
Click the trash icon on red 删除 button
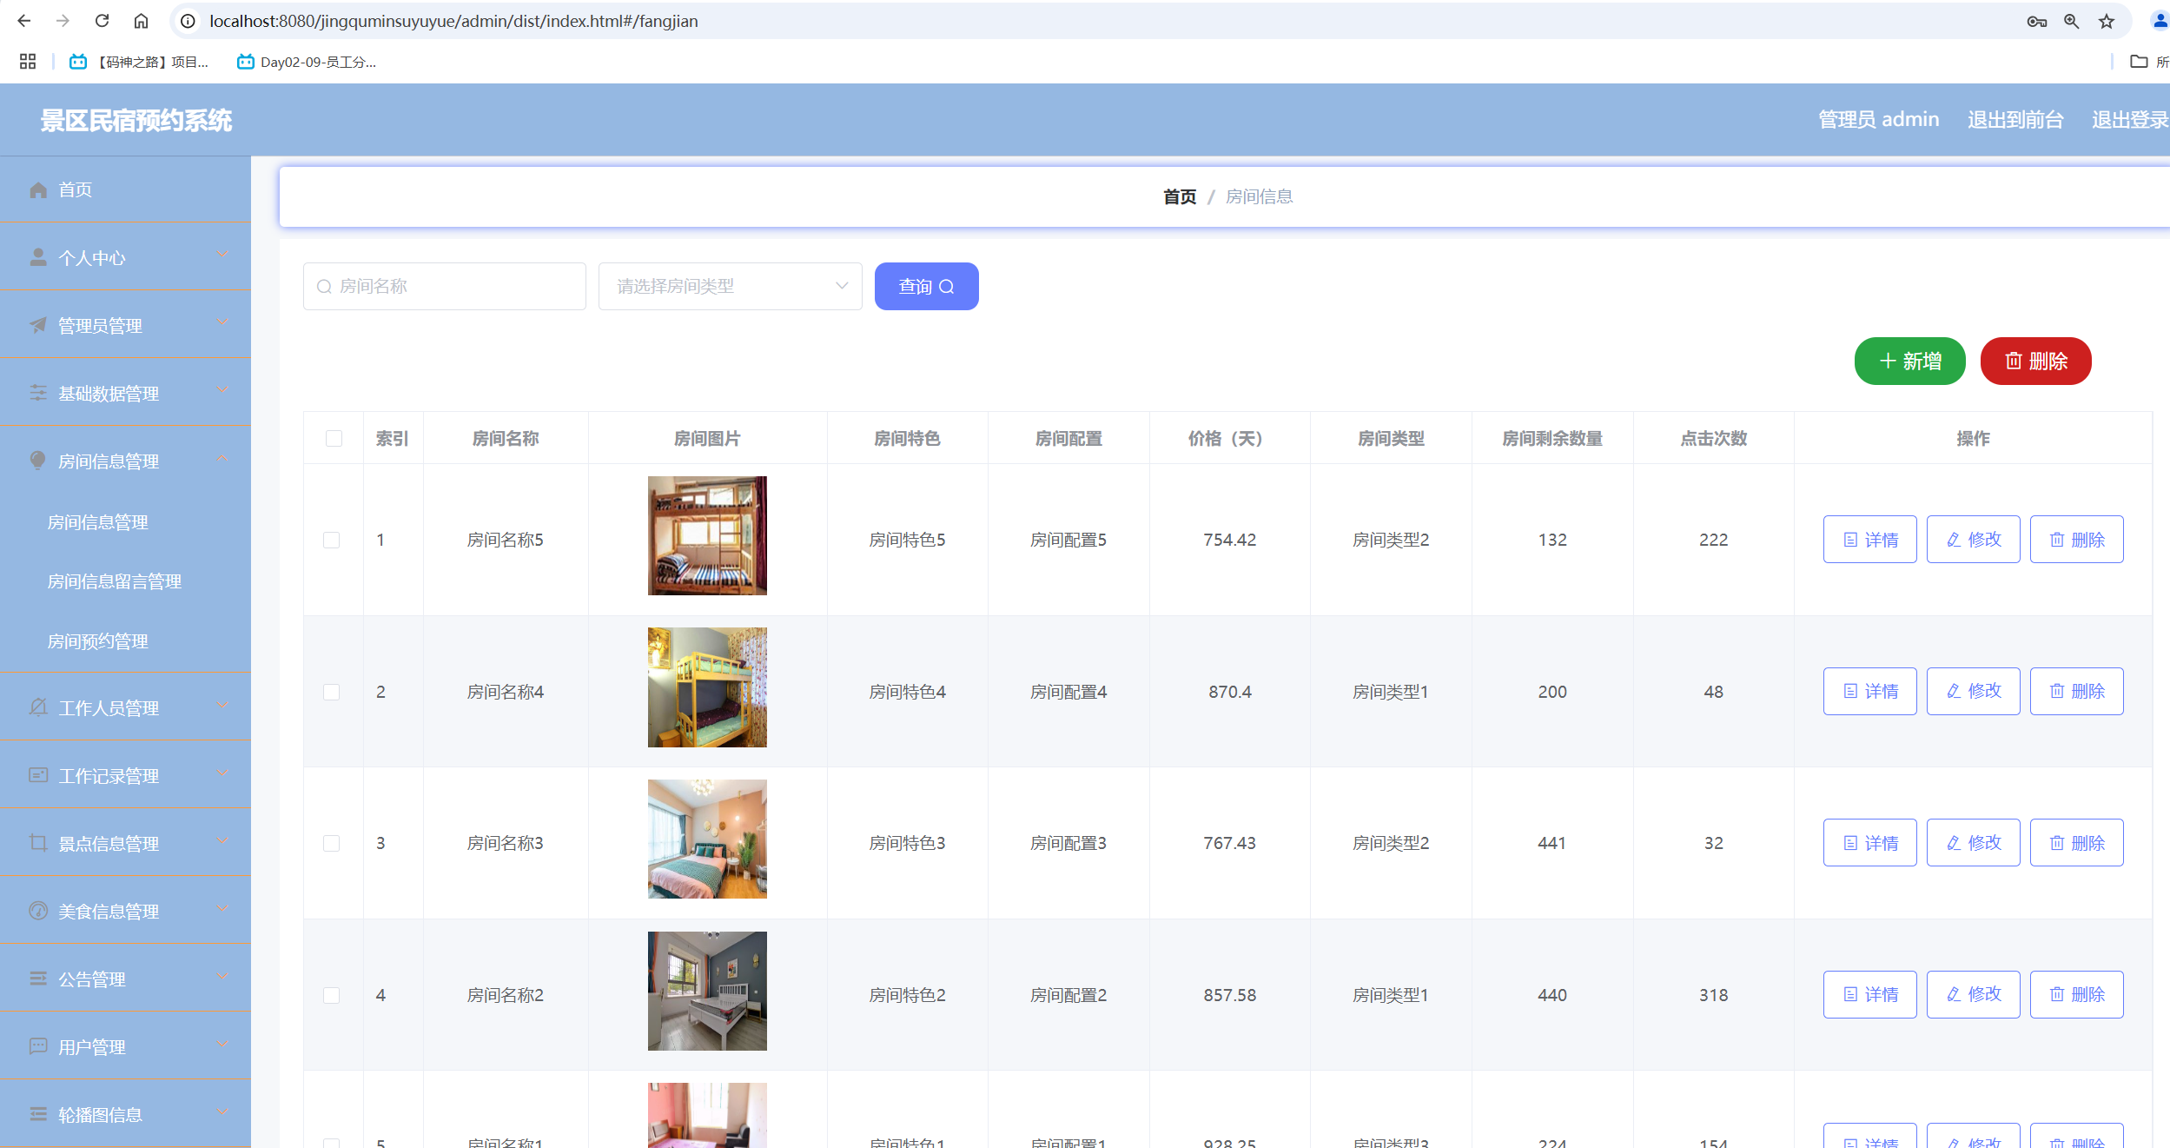(2013, 361)
